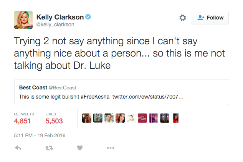
Task: Like the tweet with the heart icon
Action: [79, 148]
